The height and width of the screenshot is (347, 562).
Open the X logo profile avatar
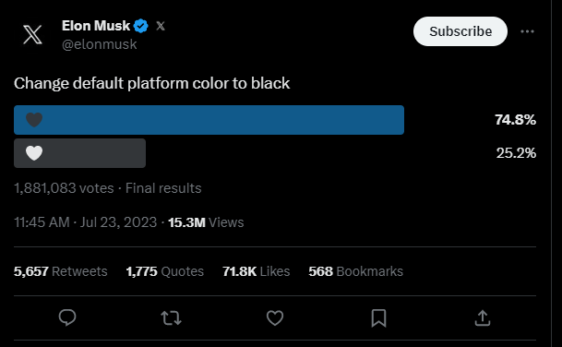pos(32,34)
